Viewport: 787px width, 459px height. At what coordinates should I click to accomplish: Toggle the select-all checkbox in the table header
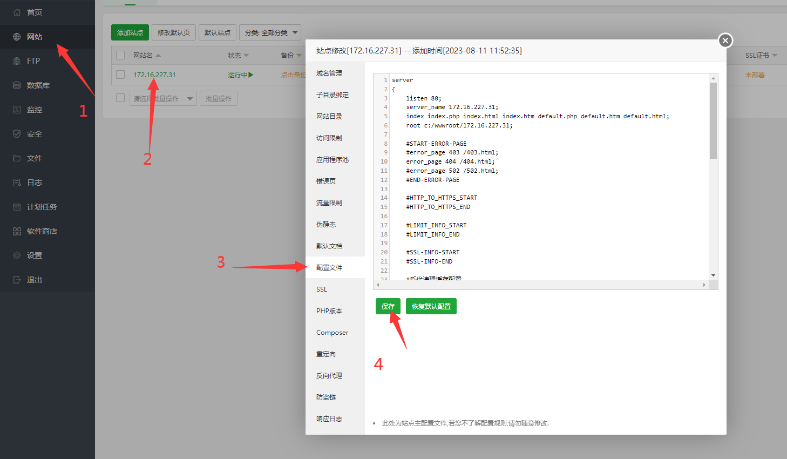(x=120, y=55)
